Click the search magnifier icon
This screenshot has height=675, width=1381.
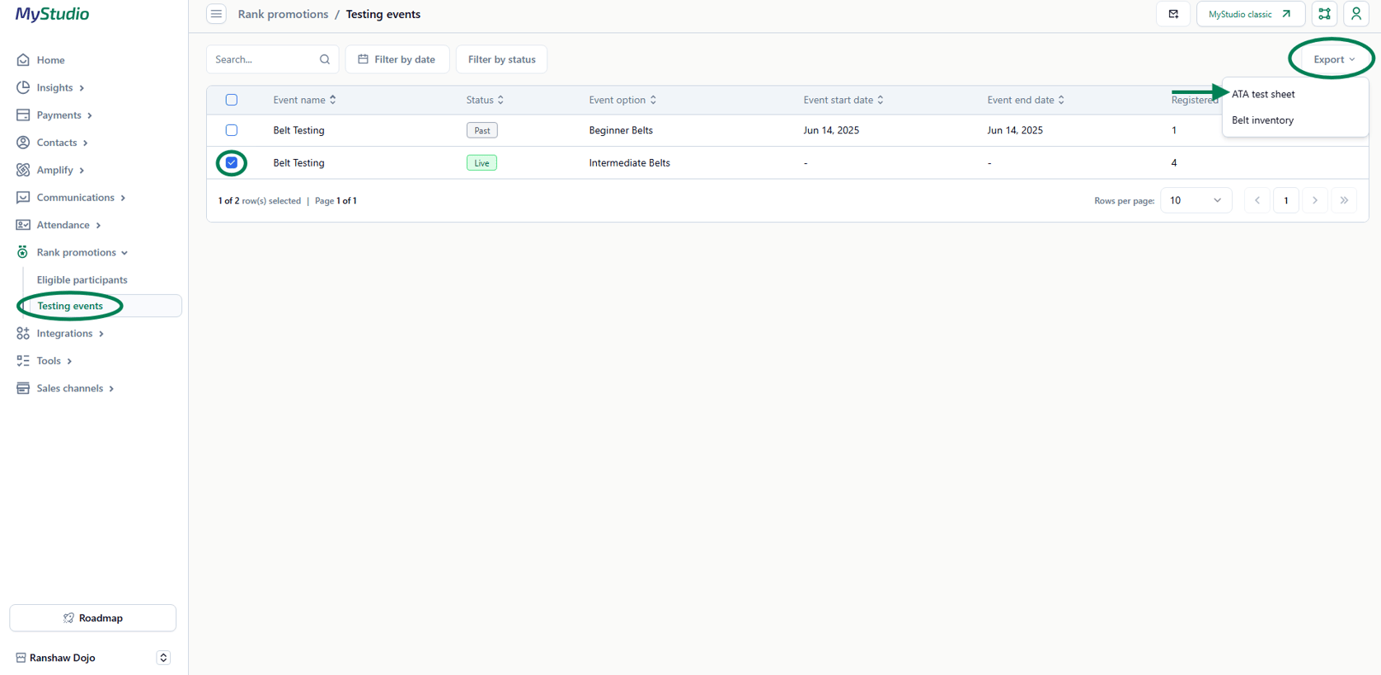(325, 59)
